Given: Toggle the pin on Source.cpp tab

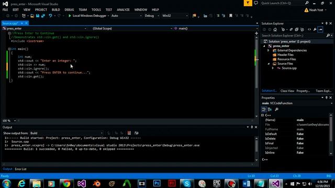Looking at the screenshot, I should coord(22,23).
